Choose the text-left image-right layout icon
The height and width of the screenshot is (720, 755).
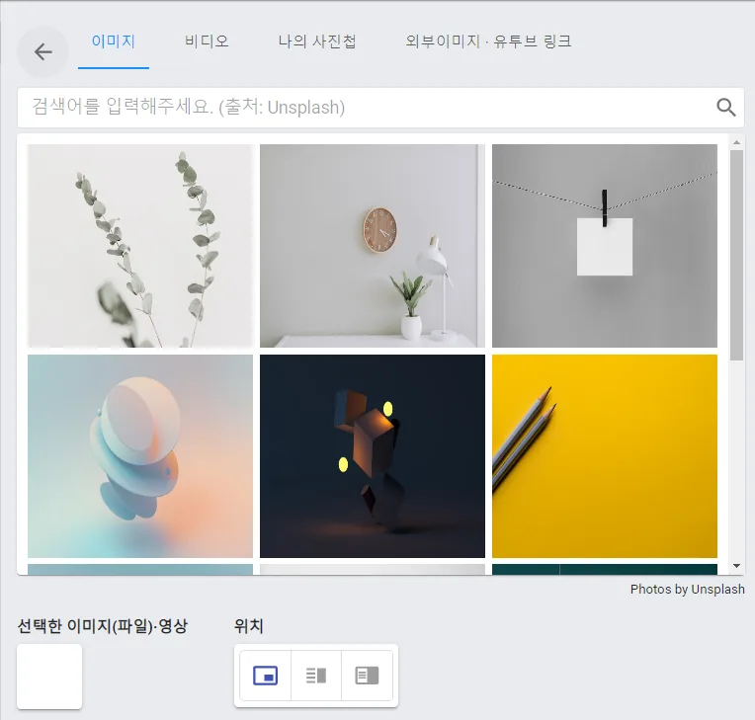point(316,676)
